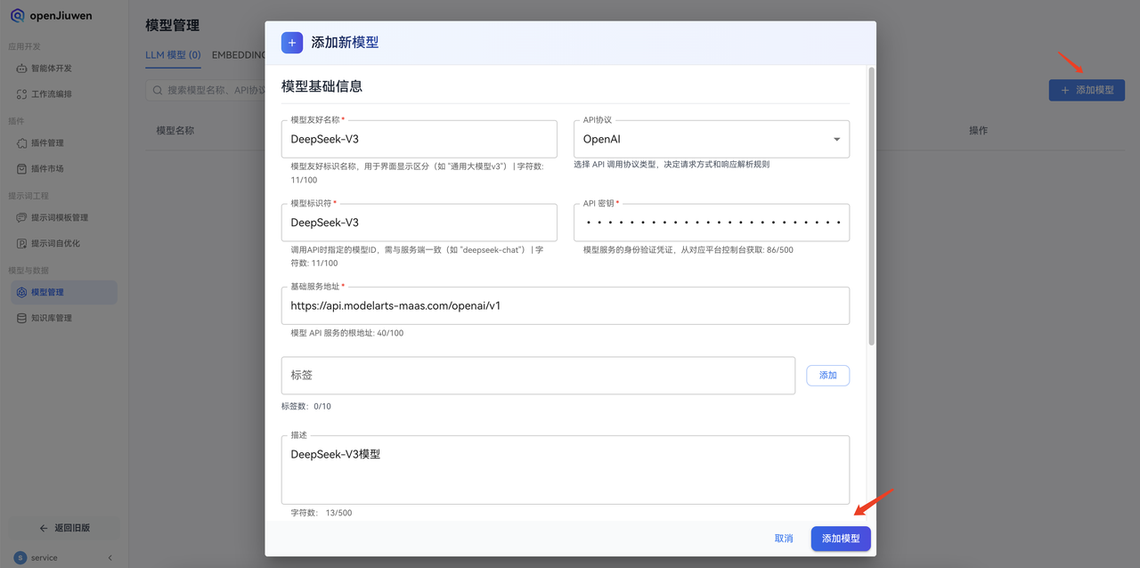
Task: Click the 模型管理 page title
Action: (x=173, y=25)
